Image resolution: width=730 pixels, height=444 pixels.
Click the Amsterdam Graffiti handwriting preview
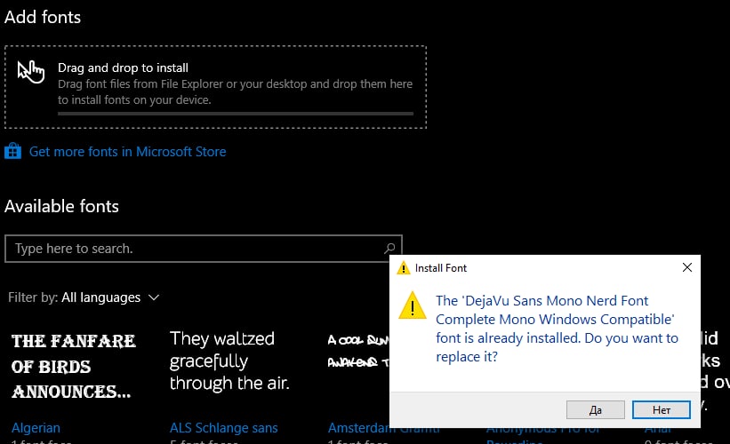[x=358, y=351]
